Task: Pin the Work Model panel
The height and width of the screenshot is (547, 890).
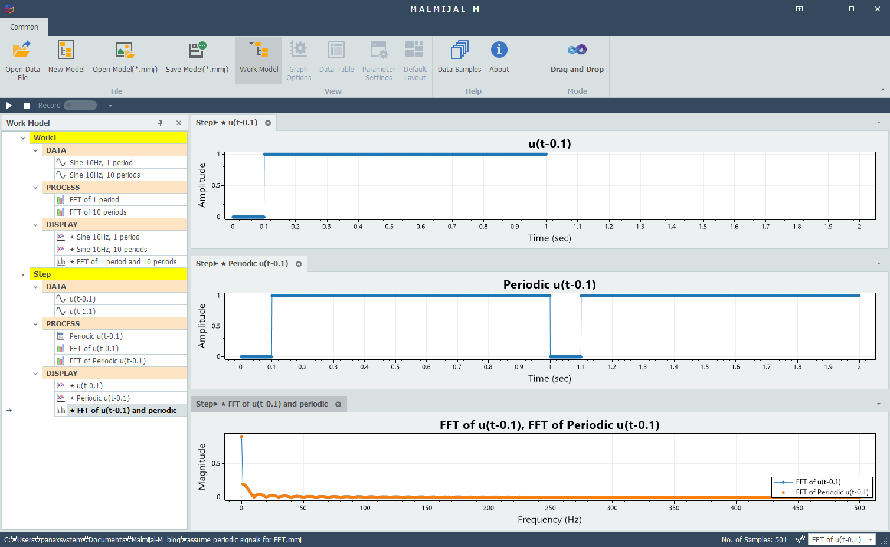Action: pos(160,123)
